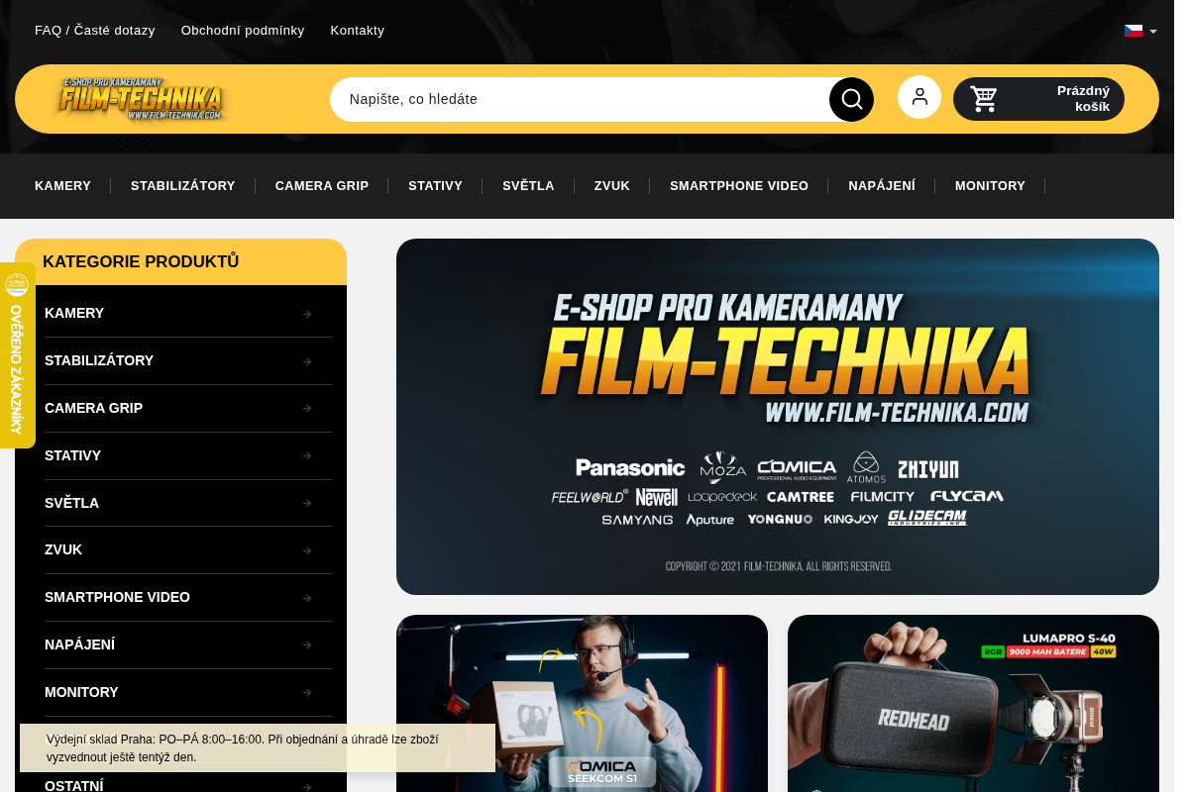
Task: Open SMARTPHONE VIDEO in top navigation
Action: 739,186
